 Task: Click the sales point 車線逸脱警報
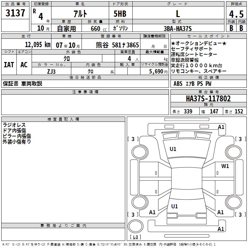(x=185, y=60)
